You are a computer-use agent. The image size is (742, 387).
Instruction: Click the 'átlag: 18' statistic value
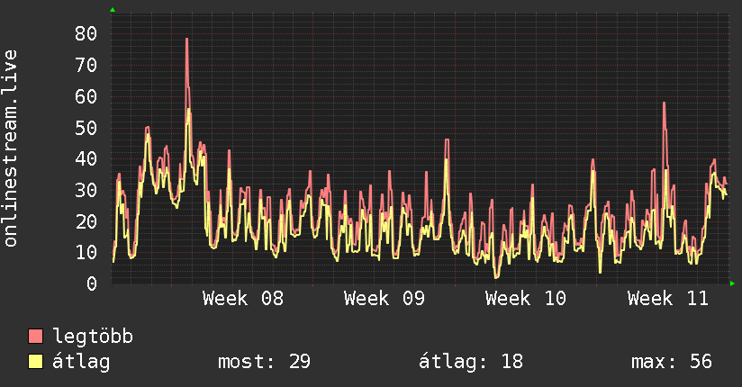(471, 362)
